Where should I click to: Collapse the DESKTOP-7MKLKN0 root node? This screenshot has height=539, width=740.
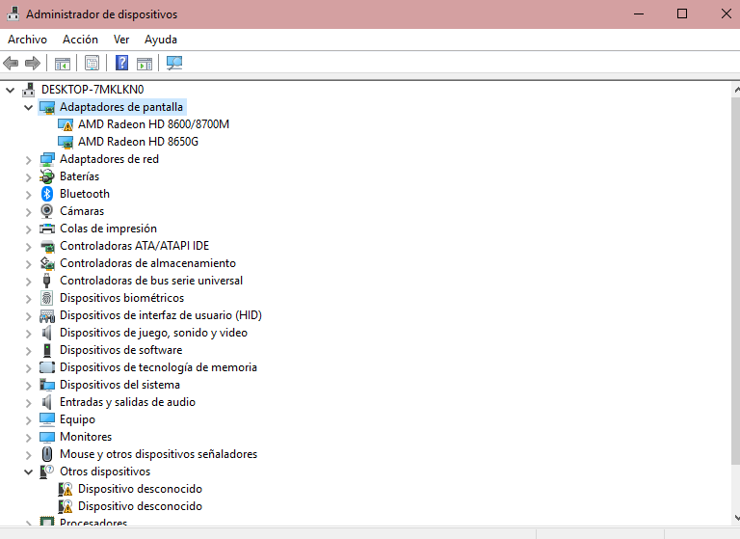tap(11, 90)
